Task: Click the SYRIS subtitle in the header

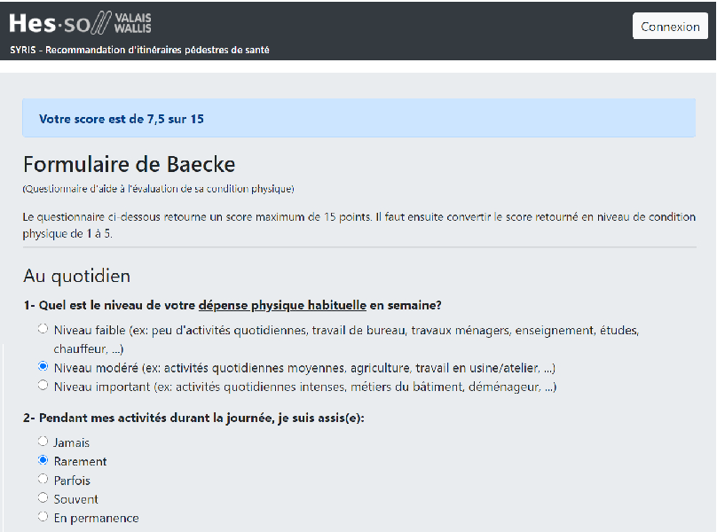Action: [139, 50]
